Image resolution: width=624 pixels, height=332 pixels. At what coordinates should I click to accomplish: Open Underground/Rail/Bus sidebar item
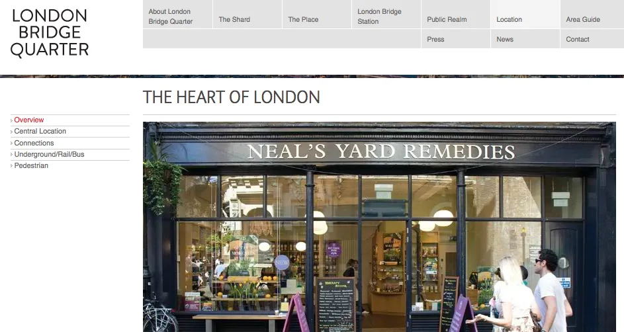pyautogui.click(x=50, y=154)
